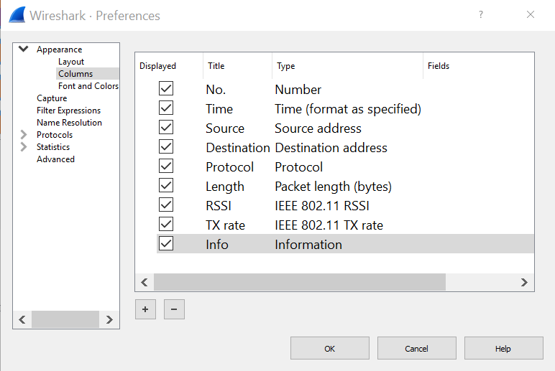Click the Fields column header
This screenshot has width=555, height=371.
pyautogui.click(x=479, y=66)
